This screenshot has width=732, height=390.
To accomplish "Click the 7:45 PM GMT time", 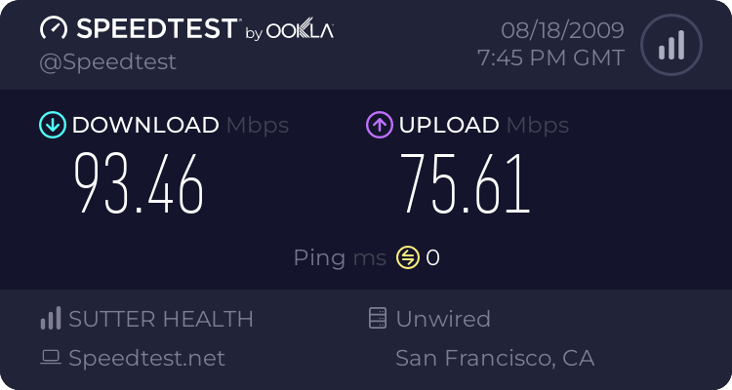I will (550, 58).
